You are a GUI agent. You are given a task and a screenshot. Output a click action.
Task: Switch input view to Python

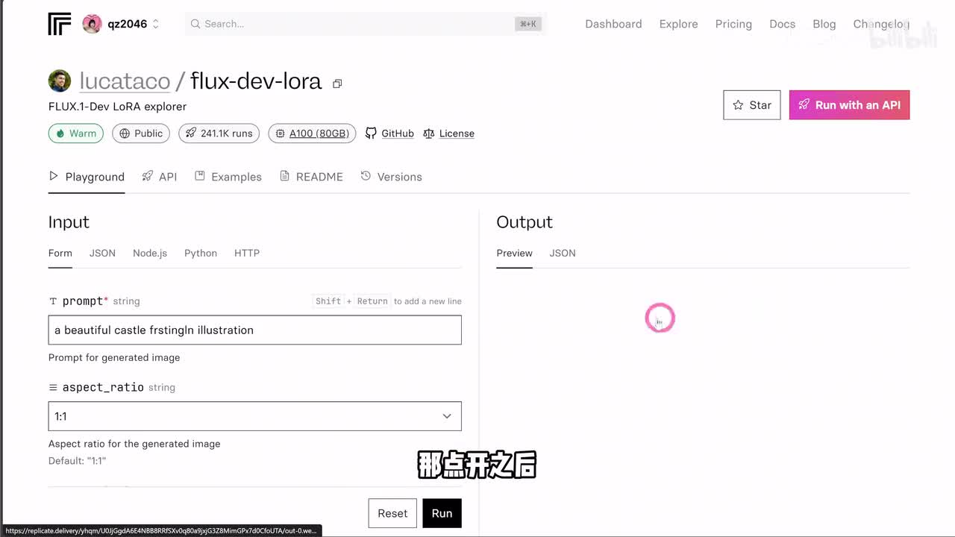coord(201,253)
